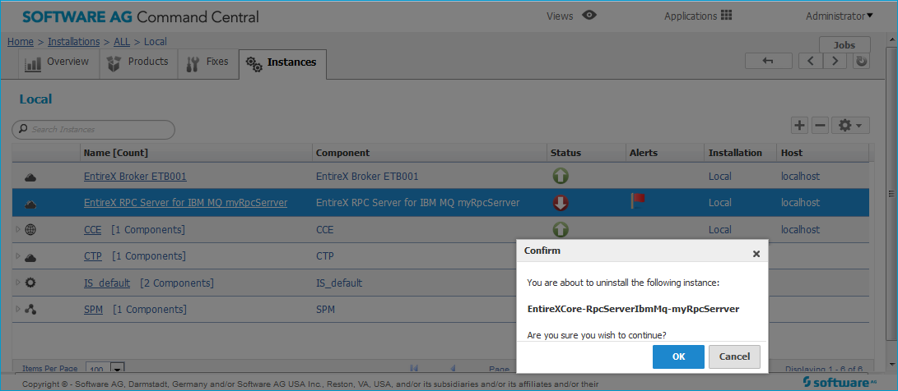Open Installations breadcrumb link

(x=74, y=42)
